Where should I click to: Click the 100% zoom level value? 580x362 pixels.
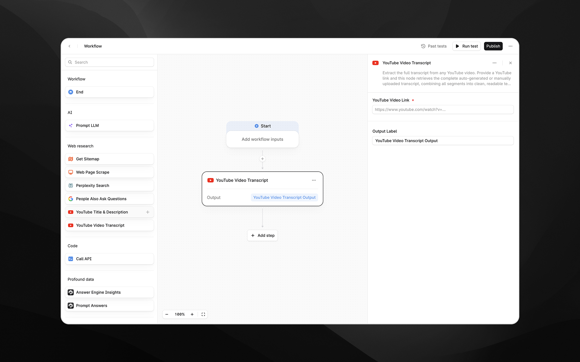click(180, 314)
